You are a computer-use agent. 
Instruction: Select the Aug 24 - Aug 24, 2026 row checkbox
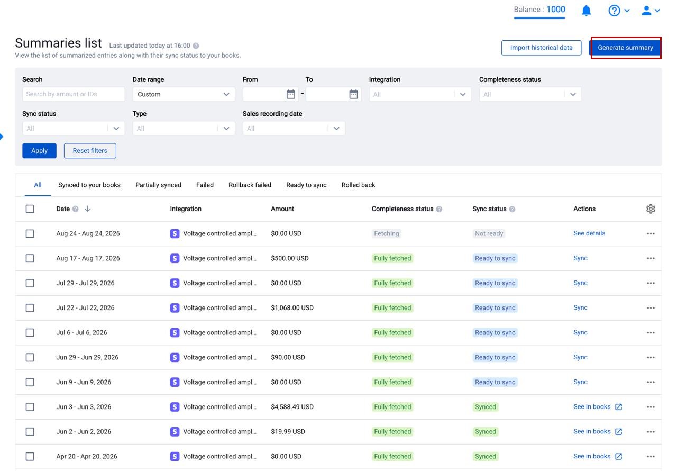(30, 233)
